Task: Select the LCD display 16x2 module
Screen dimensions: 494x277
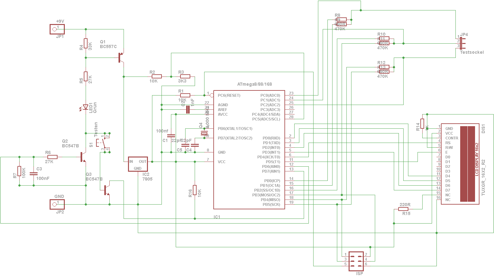Action: (460, 164)
